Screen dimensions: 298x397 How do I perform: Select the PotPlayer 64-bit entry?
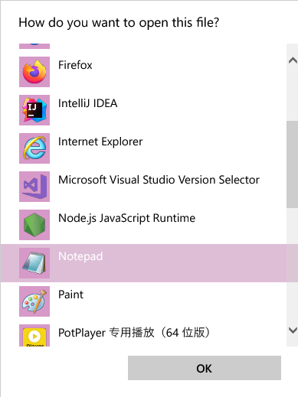pyautogui.click(x=134, y=333)
